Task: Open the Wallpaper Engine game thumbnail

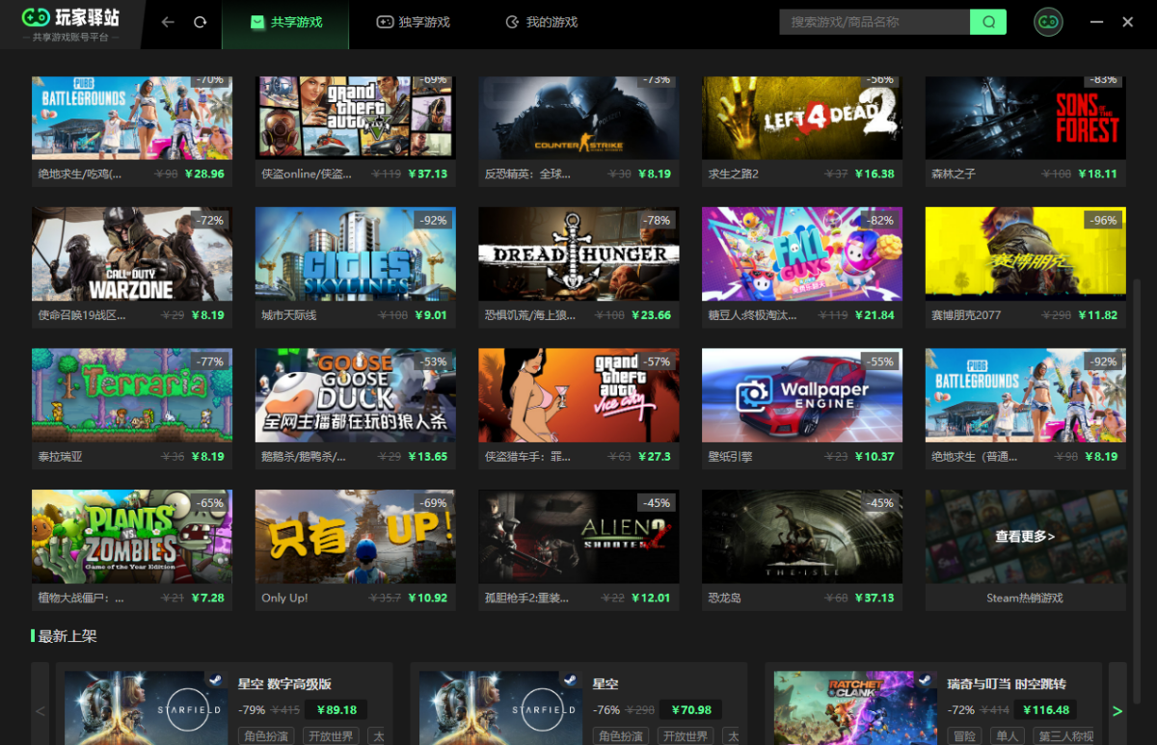Action: (802, 395)
